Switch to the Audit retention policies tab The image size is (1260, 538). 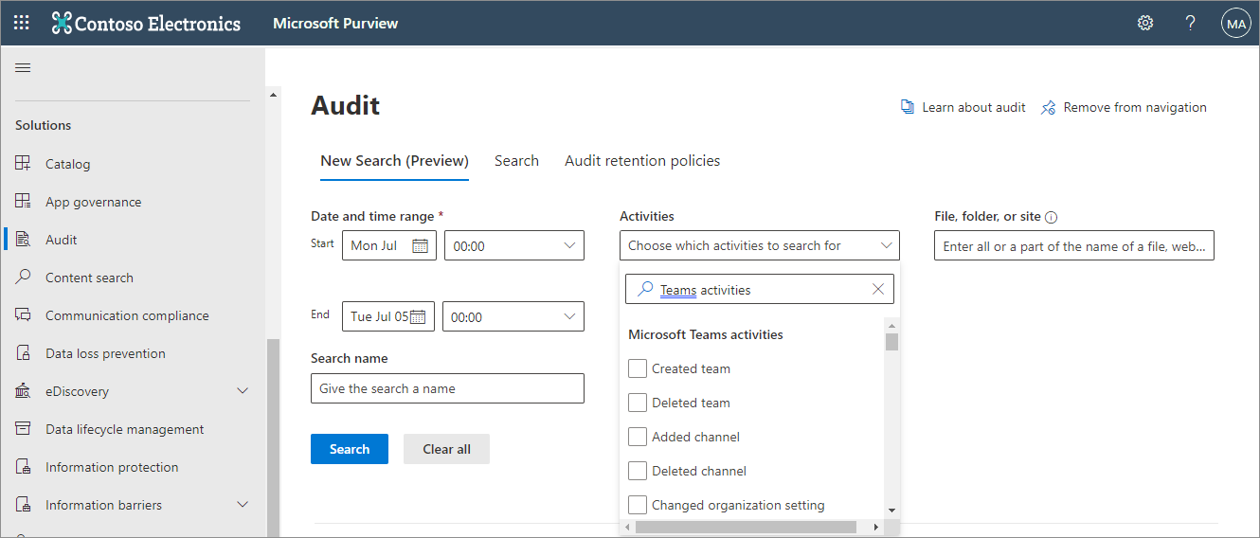642,161
